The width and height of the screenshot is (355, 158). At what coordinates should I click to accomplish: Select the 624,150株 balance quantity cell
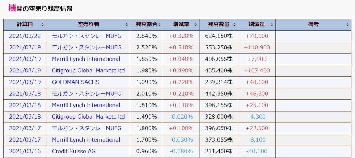pyautogui.click(x=219, y=36)
